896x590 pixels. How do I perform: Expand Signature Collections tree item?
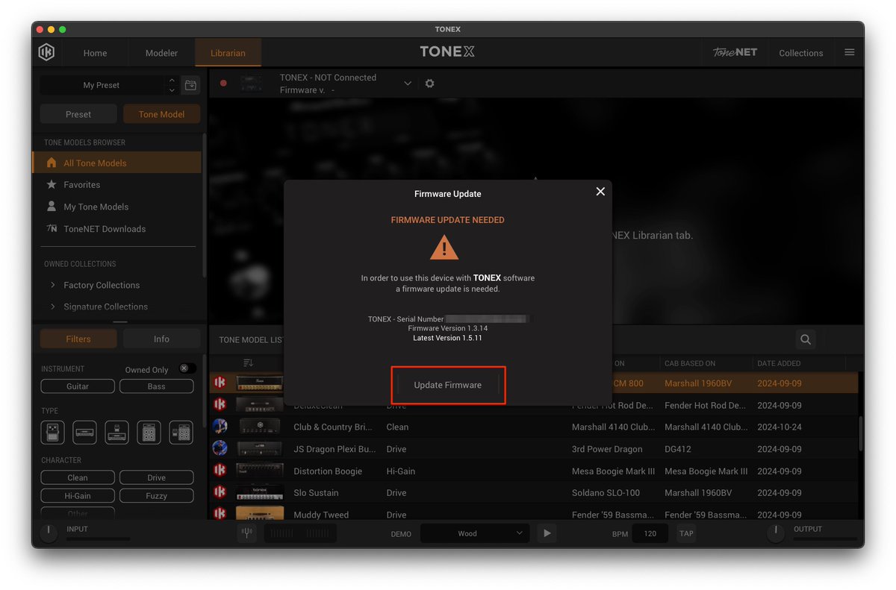coord(53,307)
